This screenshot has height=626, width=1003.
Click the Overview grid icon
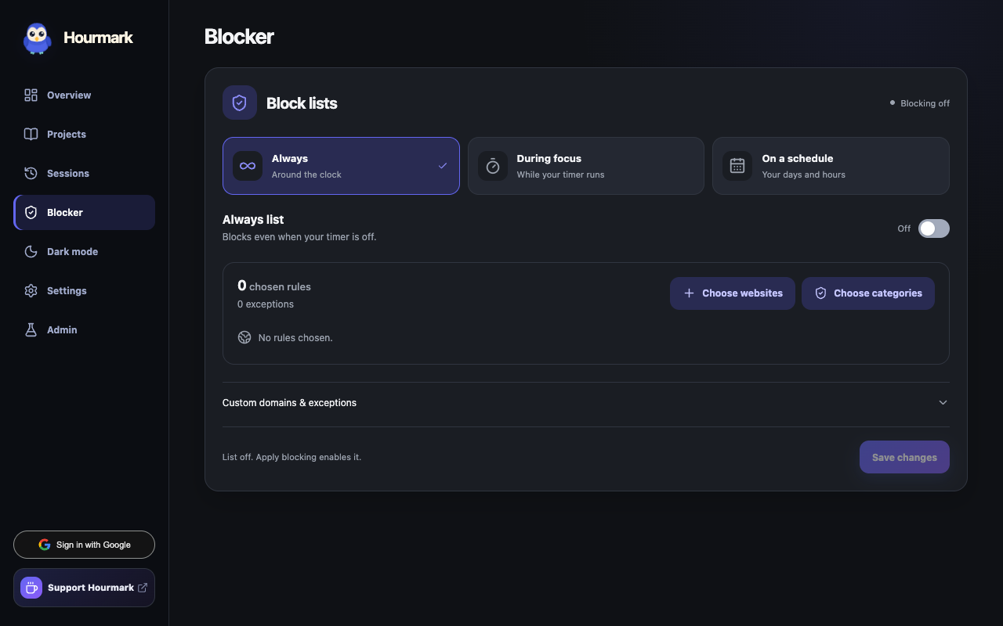tap(31, 95)
